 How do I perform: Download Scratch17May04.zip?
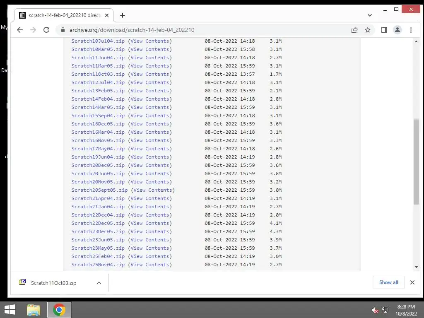point(98,149)
